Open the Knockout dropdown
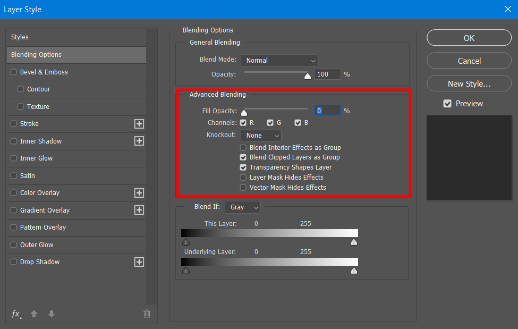The image size is (518, 329). point(261,136)
